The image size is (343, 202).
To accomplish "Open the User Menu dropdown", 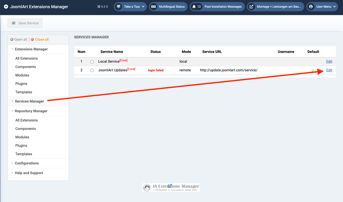I will coord(322,7).
